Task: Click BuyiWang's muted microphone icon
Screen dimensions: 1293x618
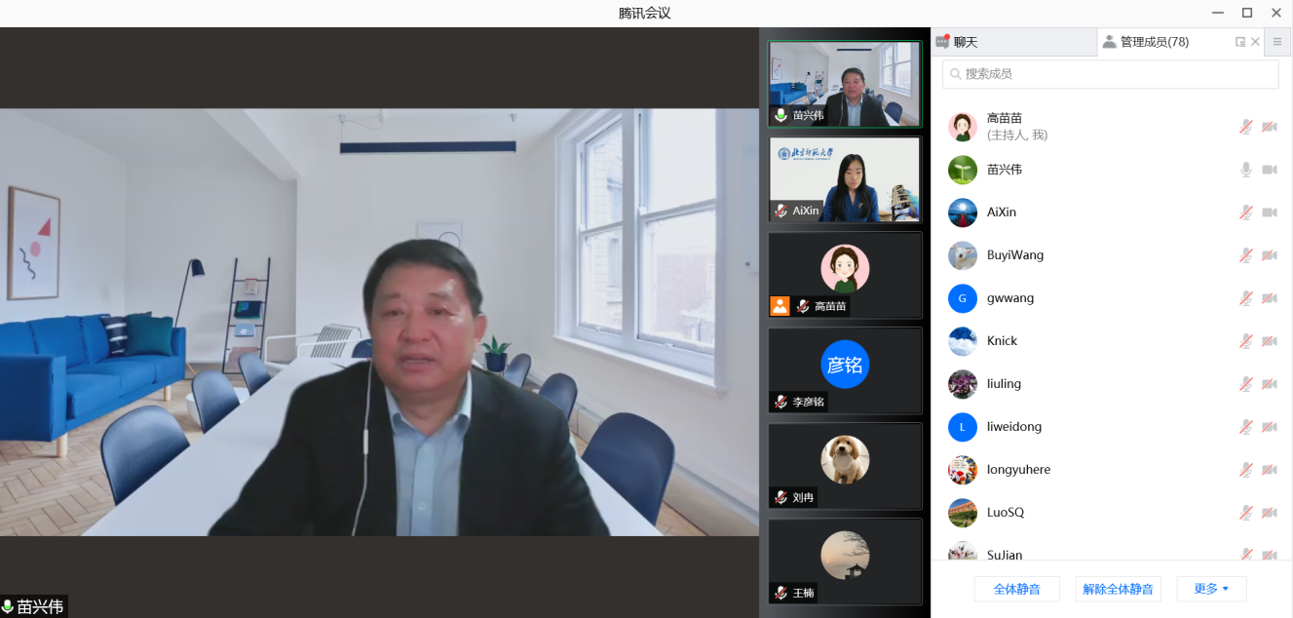Action: [x=1245, y=255]
